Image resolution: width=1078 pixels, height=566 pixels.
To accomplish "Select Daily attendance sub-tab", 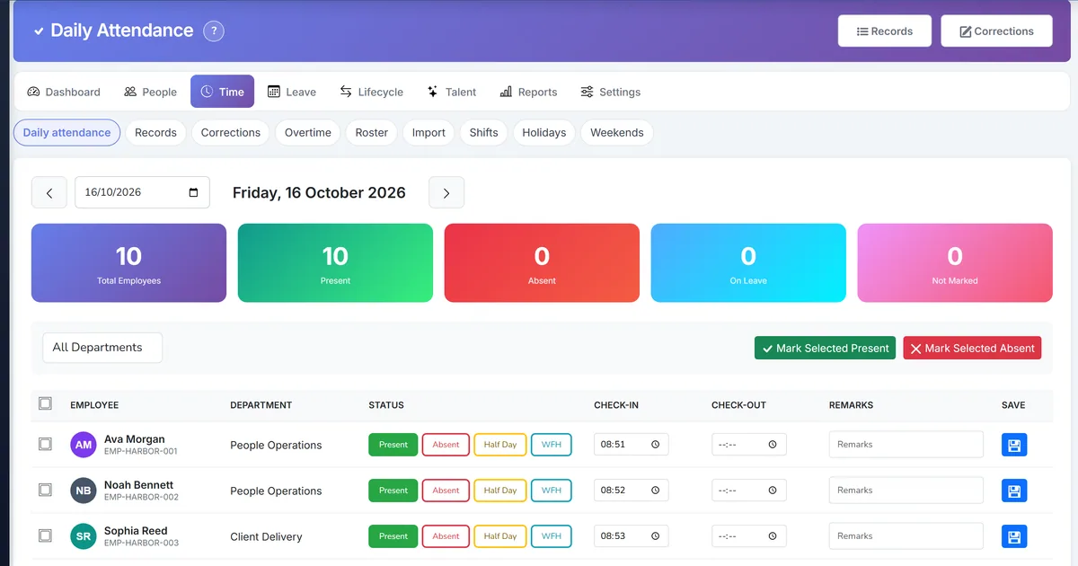I will pos(66,132).
